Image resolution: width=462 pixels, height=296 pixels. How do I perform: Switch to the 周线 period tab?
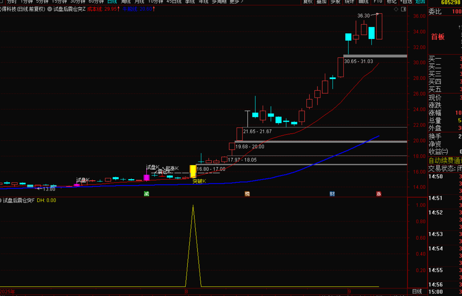tap(126, 2)
